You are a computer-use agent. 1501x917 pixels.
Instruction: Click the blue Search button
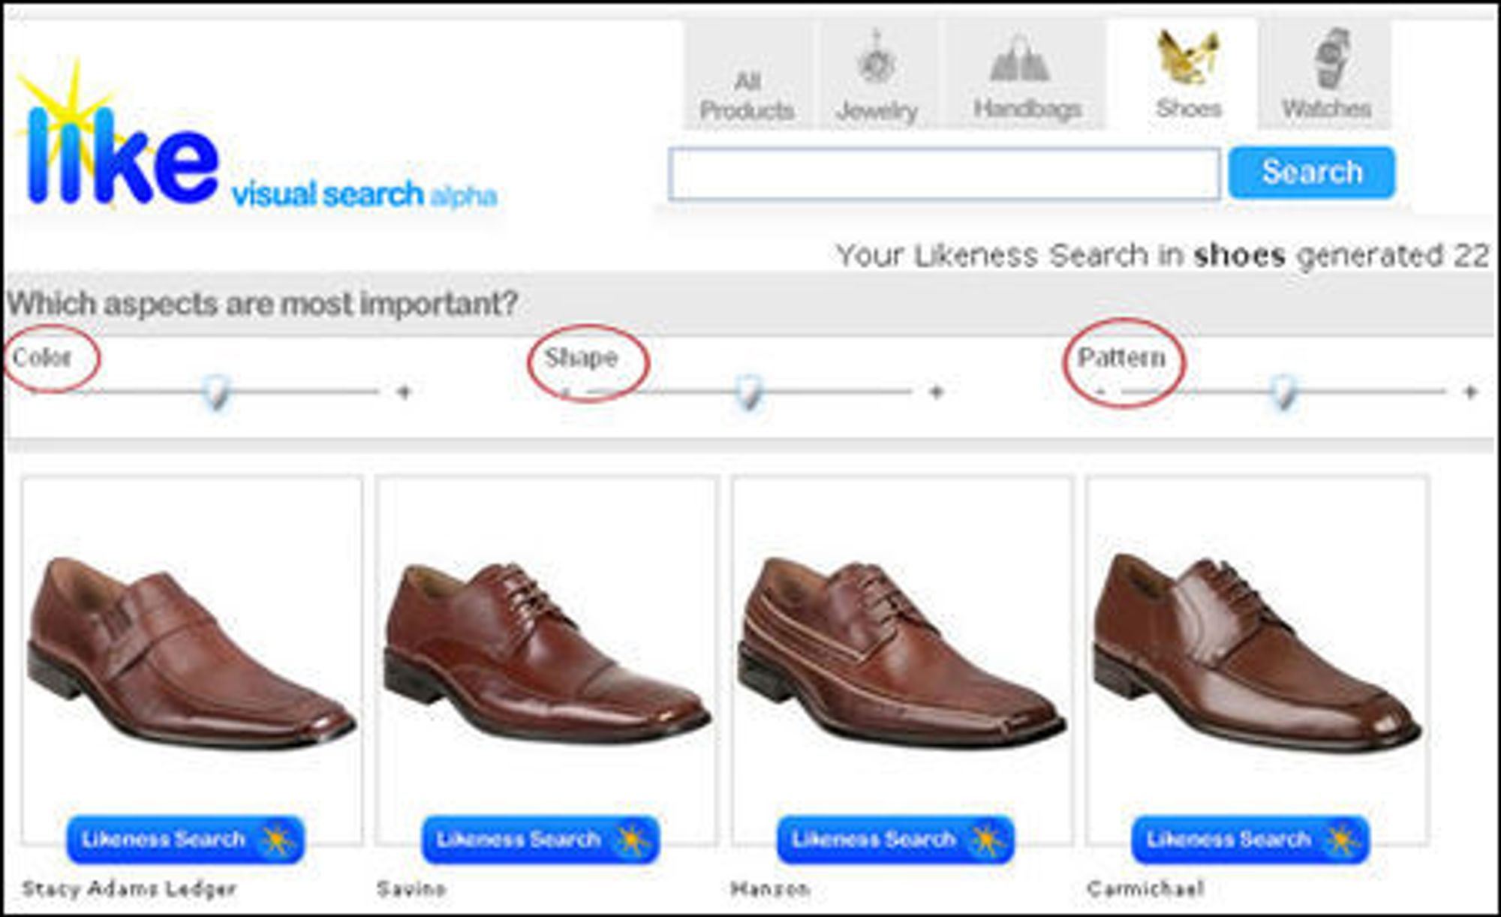tap(1312, 173)
